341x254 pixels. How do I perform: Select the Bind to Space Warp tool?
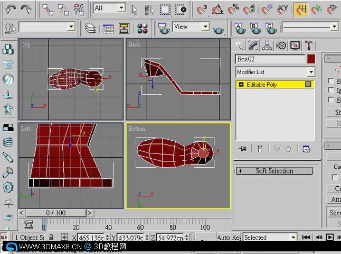[x=79, y=10]
